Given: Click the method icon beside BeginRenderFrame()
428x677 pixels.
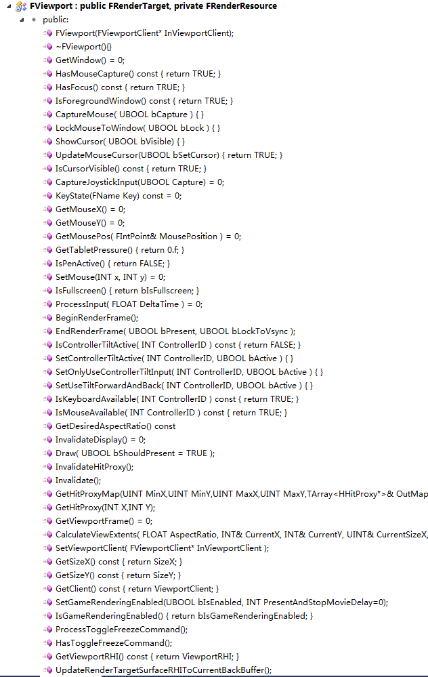Looking at the screenshot, I should pyautogui.click(x=47, y=318).
